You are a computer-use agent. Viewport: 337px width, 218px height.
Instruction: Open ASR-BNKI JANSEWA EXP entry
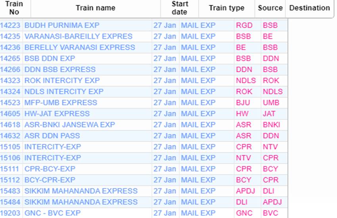click(70, 124)
